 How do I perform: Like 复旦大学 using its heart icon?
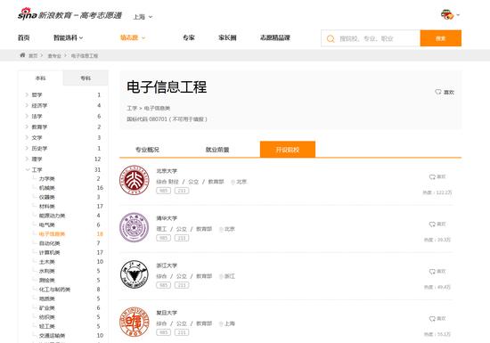pos(432,319)
